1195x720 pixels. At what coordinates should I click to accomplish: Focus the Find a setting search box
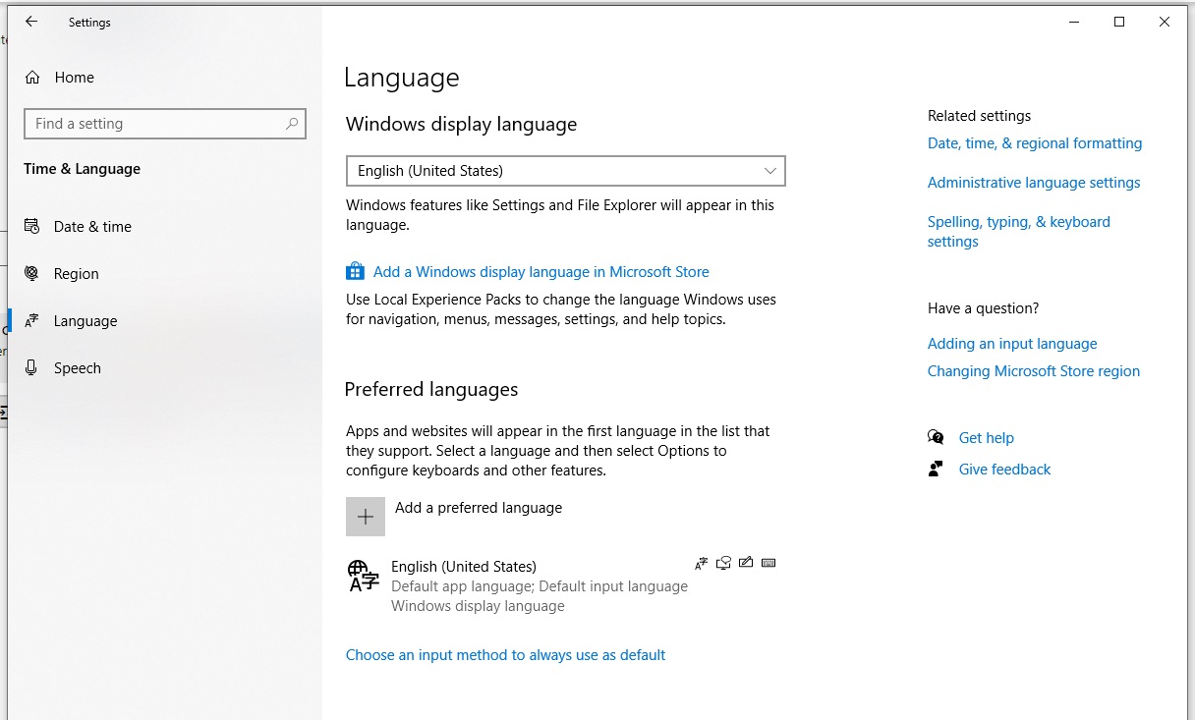[x=164, y=124]
